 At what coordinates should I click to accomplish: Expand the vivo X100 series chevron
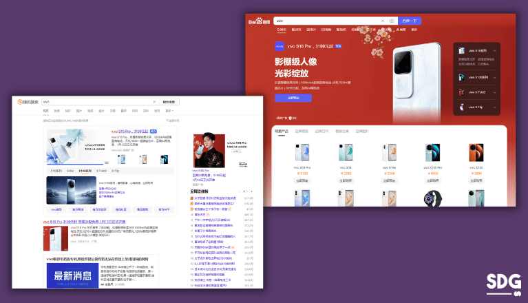point(494,77)
